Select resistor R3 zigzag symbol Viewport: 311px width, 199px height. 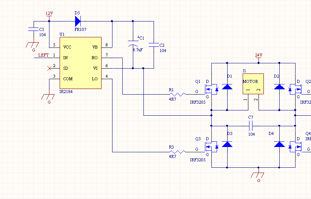point(177,152)
